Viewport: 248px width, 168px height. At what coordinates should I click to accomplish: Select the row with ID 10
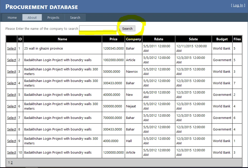point(12,152)
